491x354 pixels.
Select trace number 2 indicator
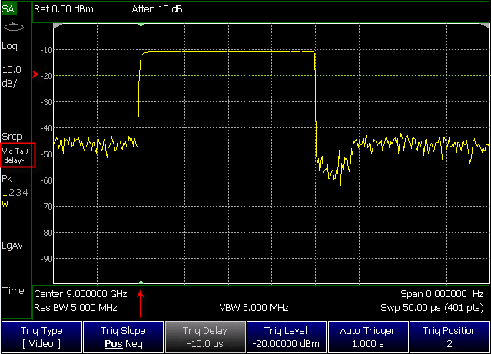(12, 192)
